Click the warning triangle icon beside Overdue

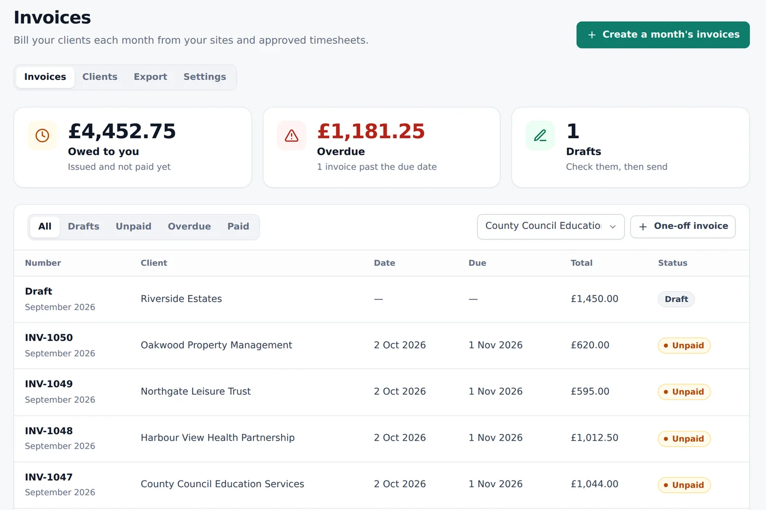(x=292, y=136)
